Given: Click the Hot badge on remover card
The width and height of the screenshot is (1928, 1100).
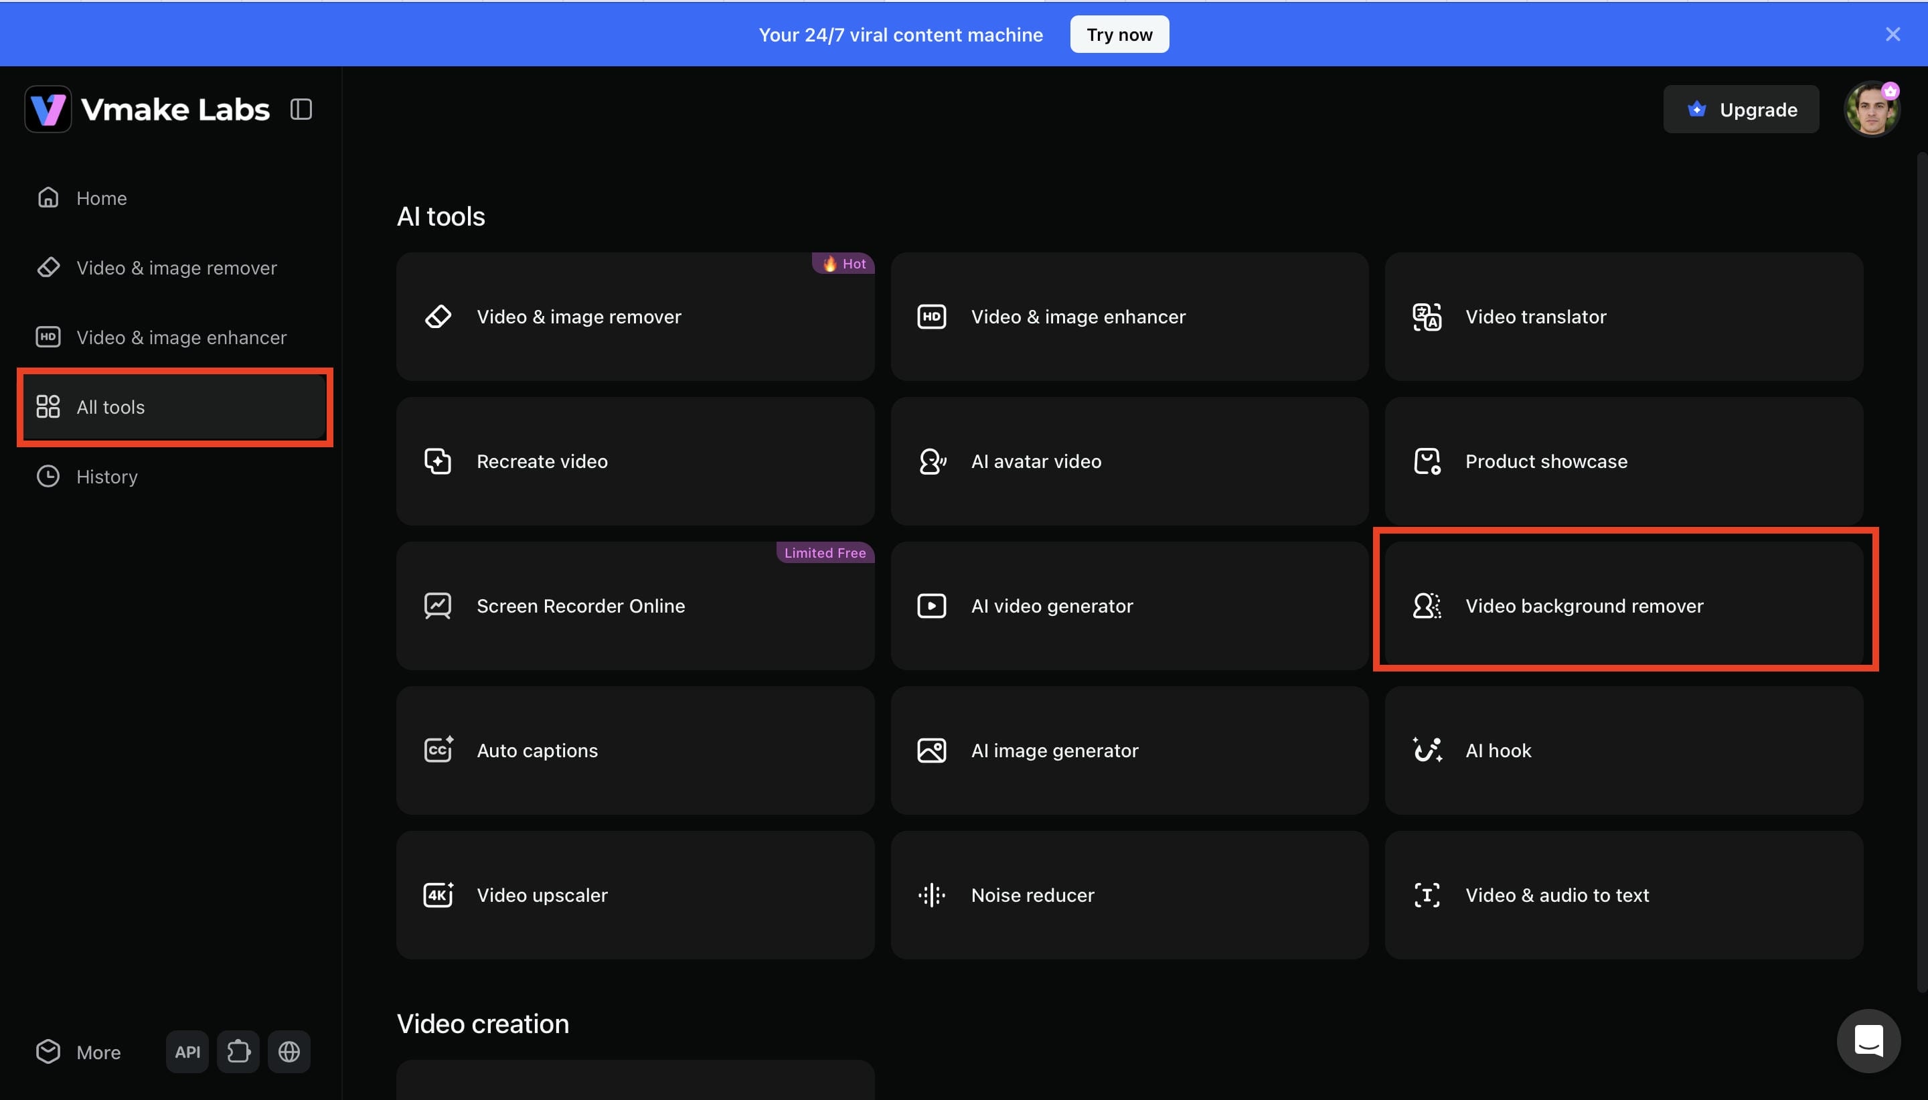Looking at the screenshot, I should pos(843,264).
